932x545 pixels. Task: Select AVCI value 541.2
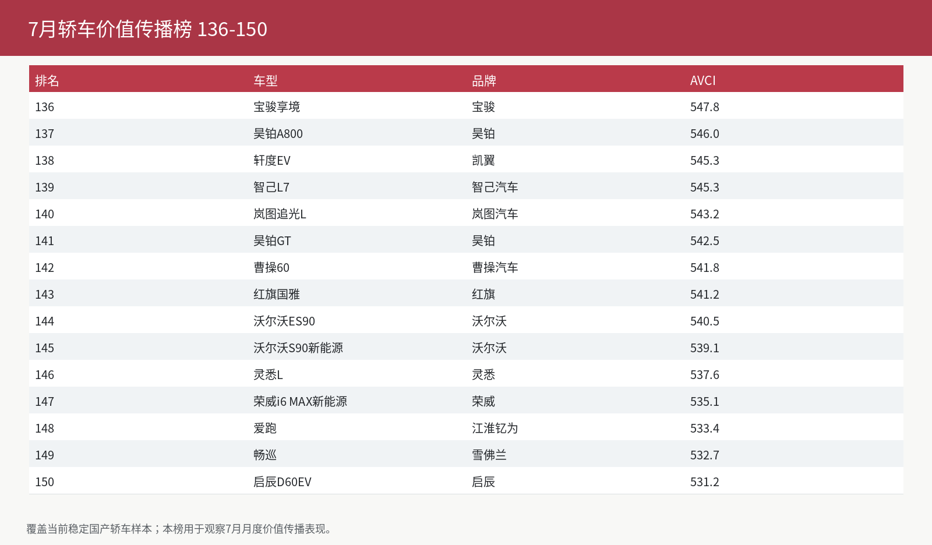point(705,295)
